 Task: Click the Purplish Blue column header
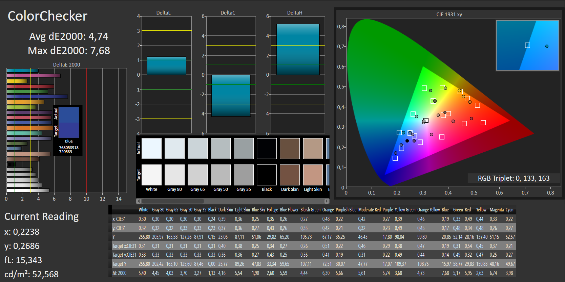[x=346, y=210]
